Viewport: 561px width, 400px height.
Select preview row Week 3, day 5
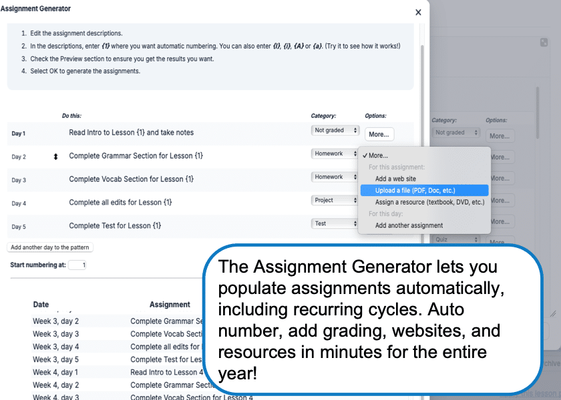click(118, 359)
